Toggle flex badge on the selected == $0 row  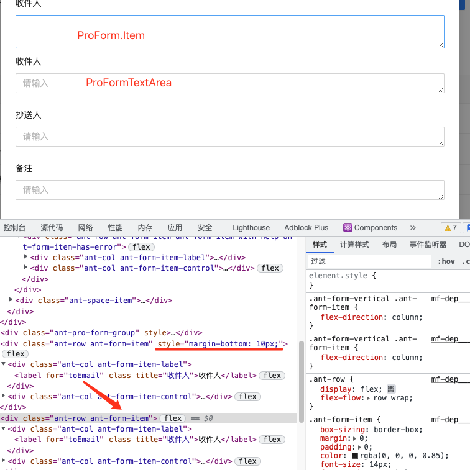[x=173, y=418]
